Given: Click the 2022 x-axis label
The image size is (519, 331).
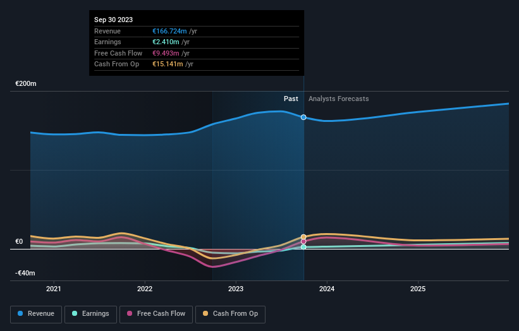Looking at the screenshot, I should click(x=145, y=289).
